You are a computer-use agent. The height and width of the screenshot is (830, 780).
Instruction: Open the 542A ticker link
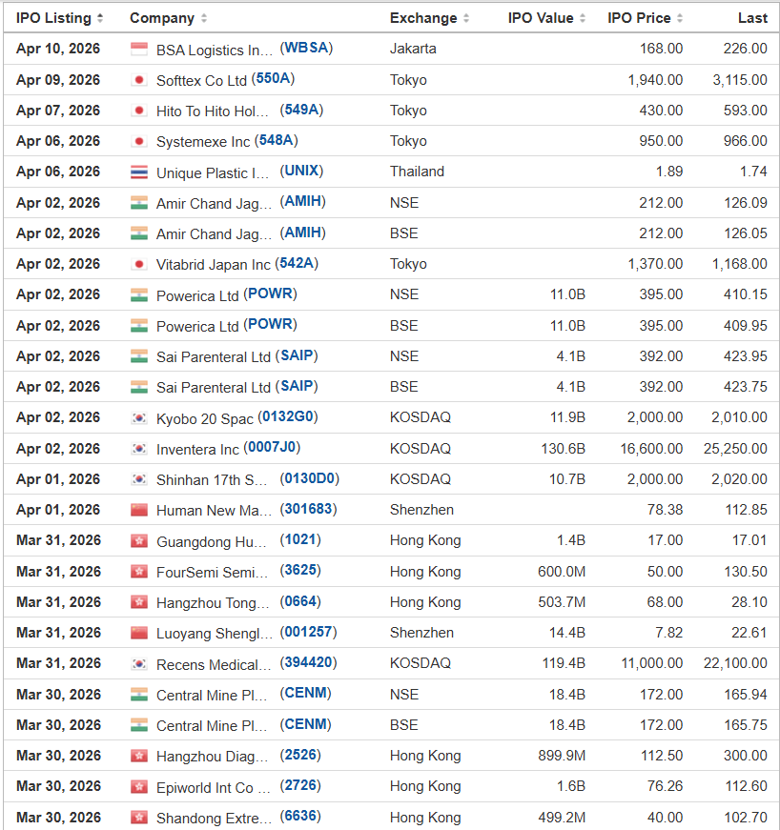pyautogui.click(x=297, y=263)
